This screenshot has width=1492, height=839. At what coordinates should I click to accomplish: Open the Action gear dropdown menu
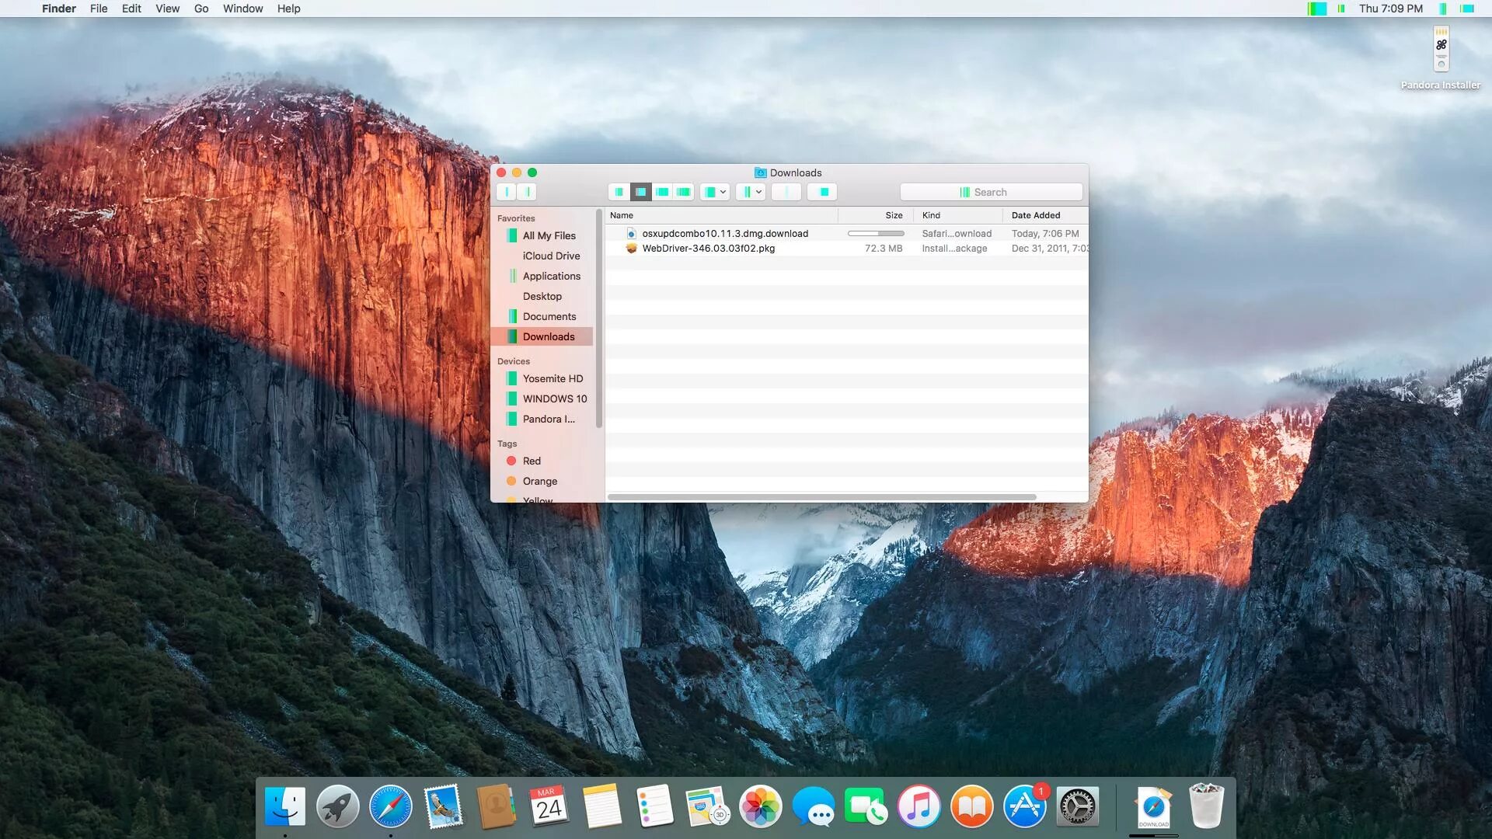pyautogui.click(x=751, y=192)
